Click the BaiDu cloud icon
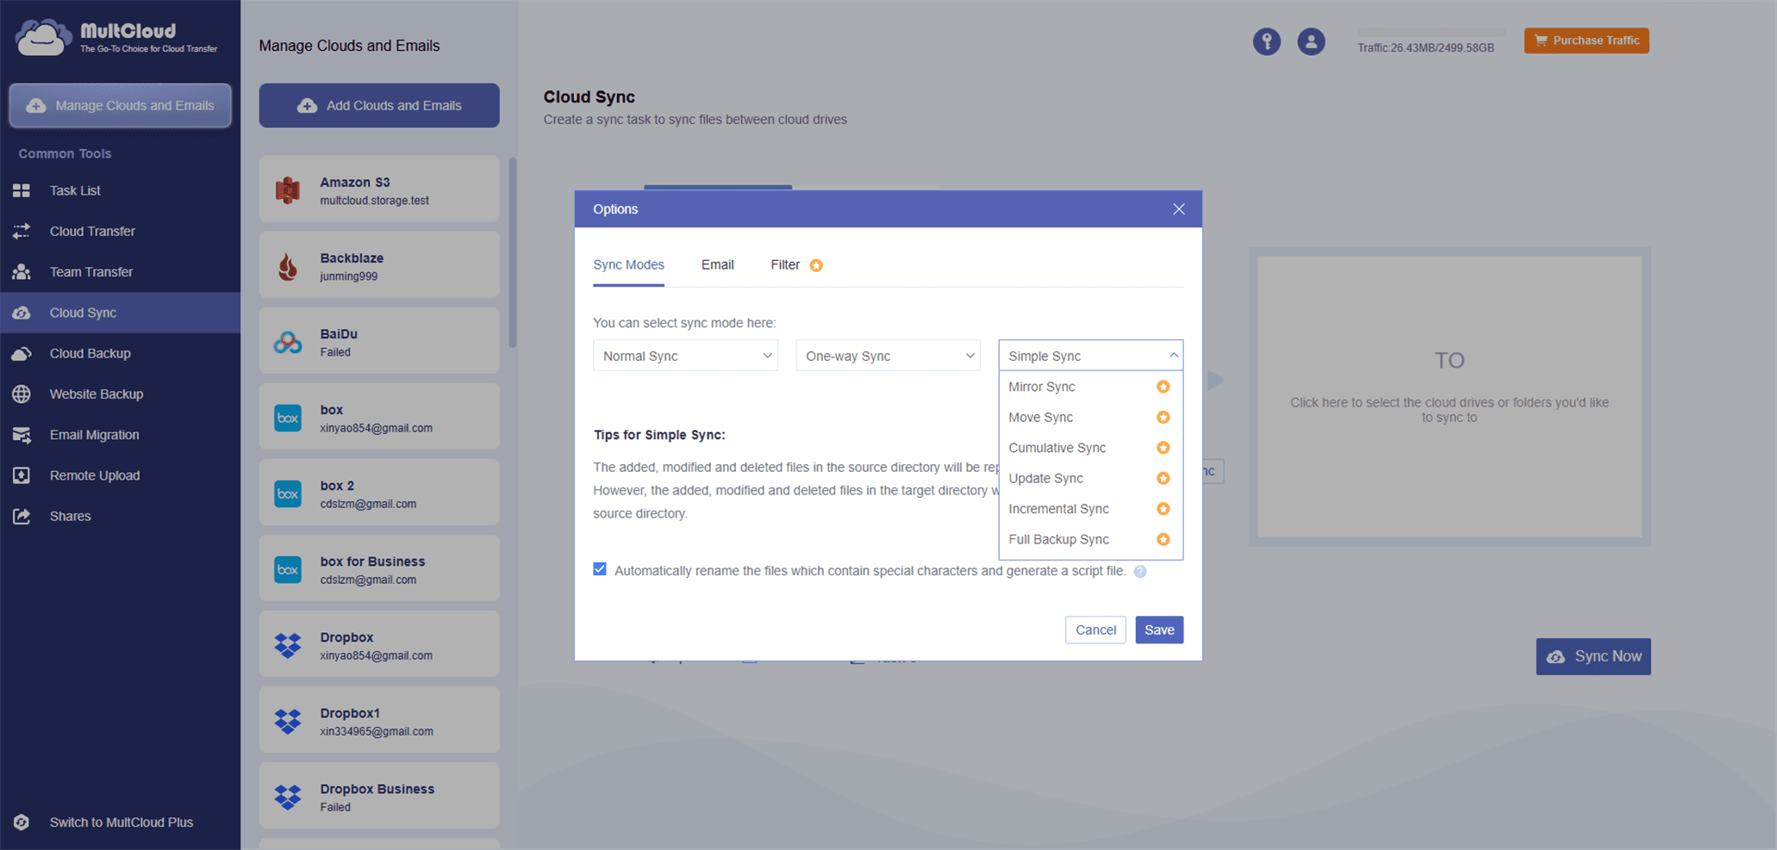1777x850 pixels. coord(288,342)
